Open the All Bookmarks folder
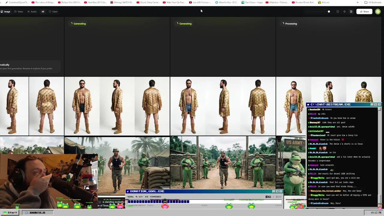The height and width of the screenshot is (216, 384). point(373,2)
